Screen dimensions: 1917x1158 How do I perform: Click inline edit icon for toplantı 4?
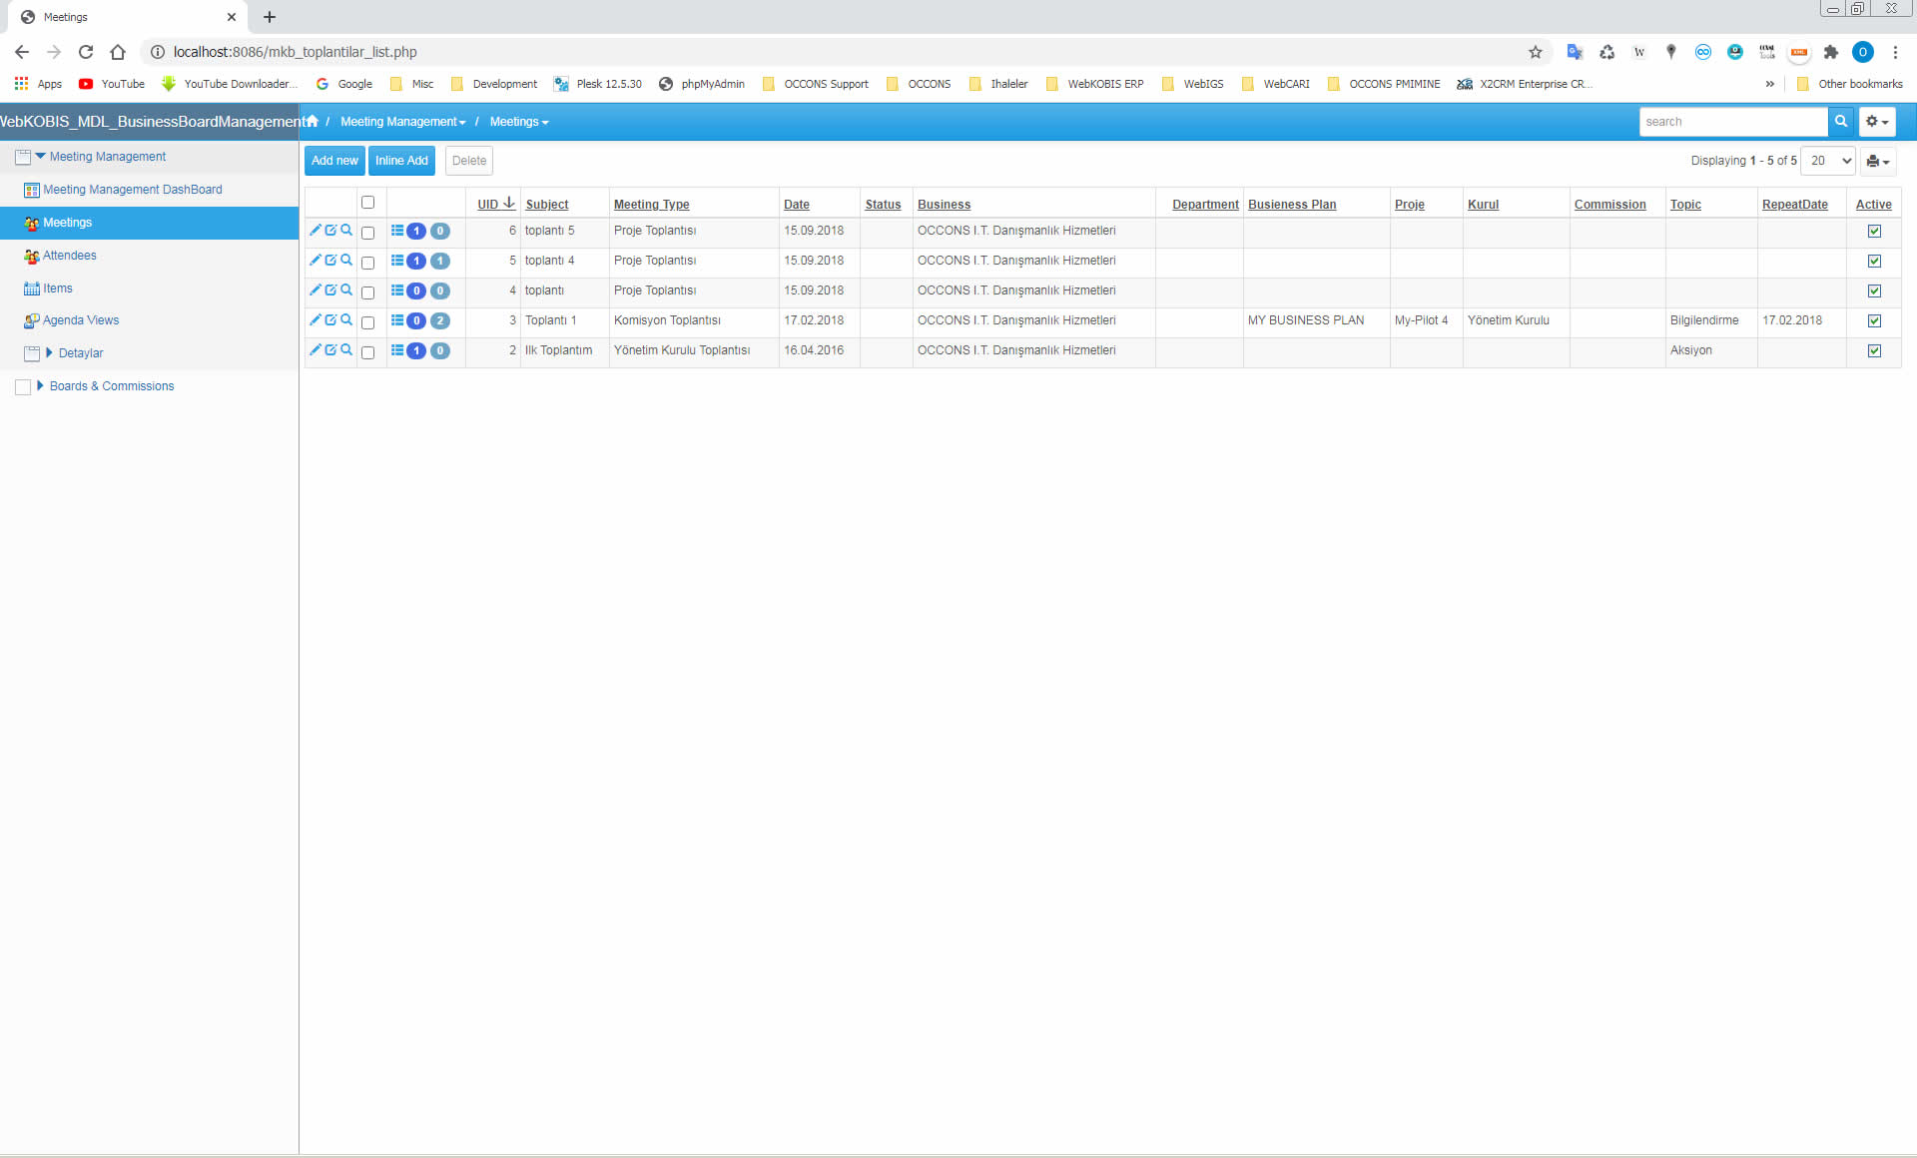tap(330, 261)
